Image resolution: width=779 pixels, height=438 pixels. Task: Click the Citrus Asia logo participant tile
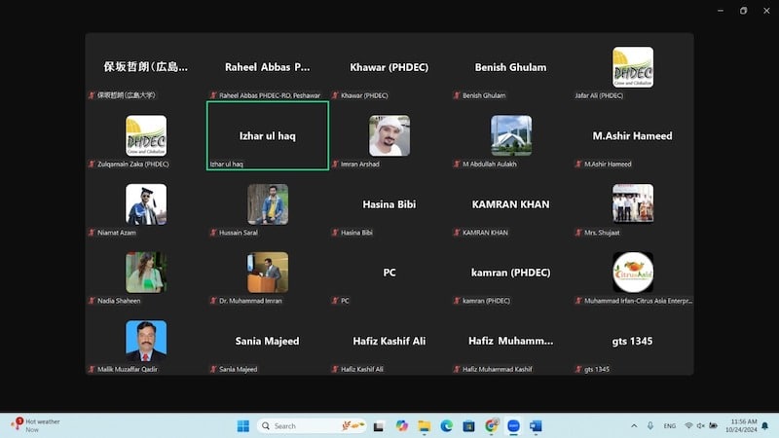coord(633,273)
